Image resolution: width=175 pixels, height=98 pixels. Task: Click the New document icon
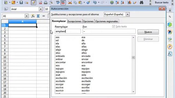coord(6,2)
